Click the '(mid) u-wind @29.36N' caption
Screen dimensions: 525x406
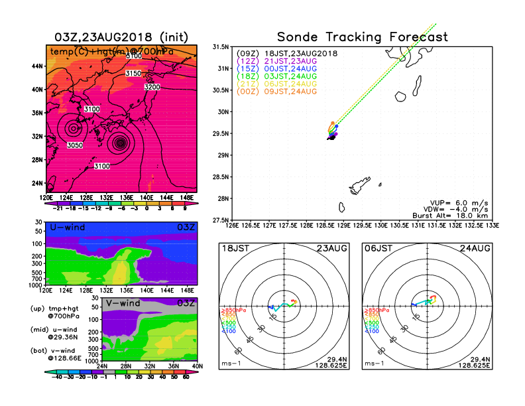54,333
